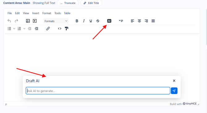Click the AI assistant toolbar icon
207x113 pixels.
click(109, 21)
